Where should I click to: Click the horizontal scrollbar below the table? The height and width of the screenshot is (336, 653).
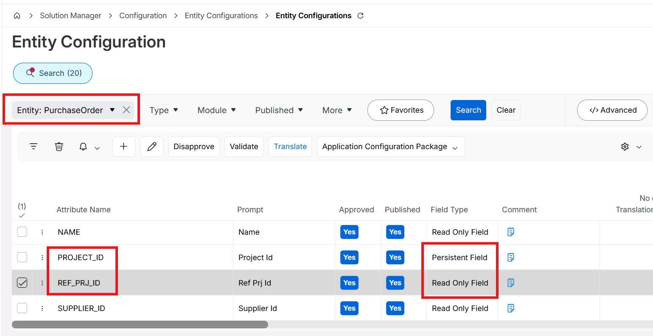click(140, 325)
